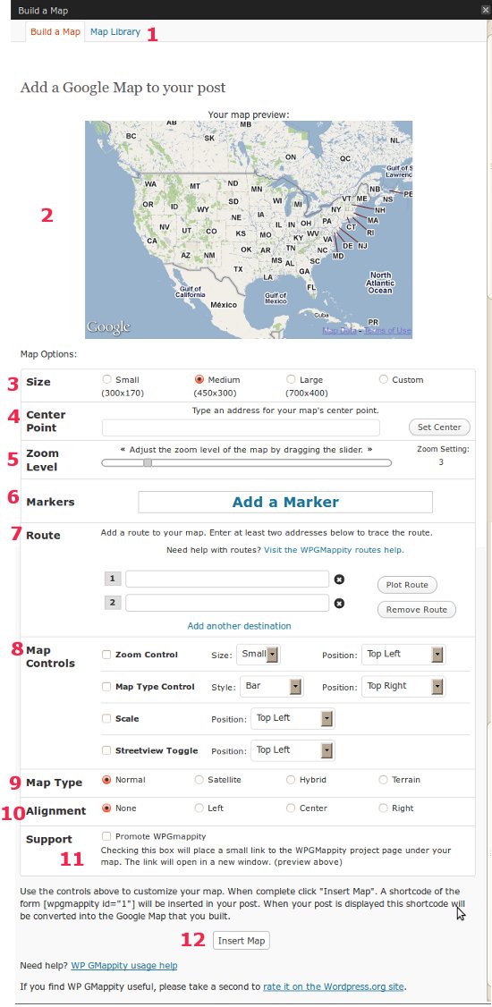Click the Remove Route button
The image size is (492, 1007).
[x=416, y=609]
